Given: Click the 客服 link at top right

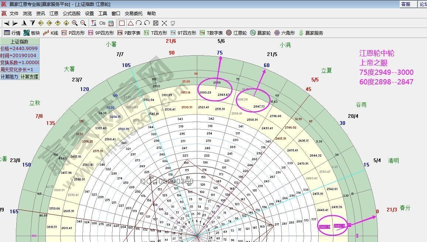Looking at the screenshot, I should pos(406,4).
